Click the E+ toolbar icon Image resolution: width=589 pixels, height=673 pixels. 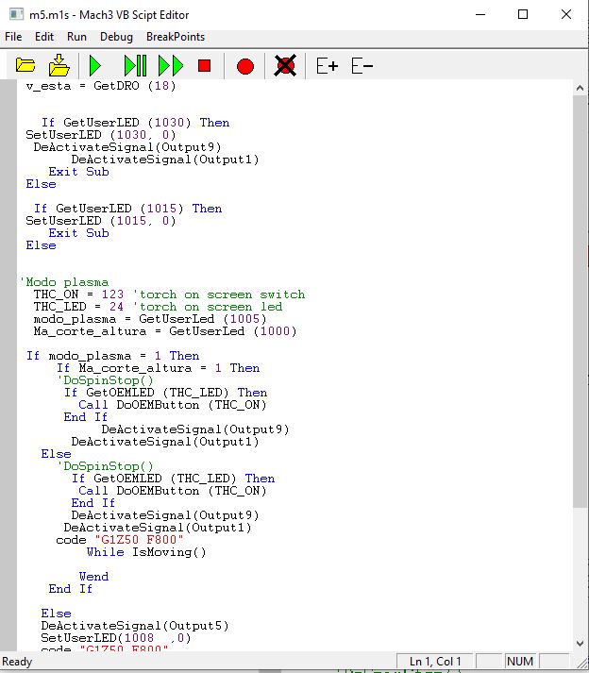point(327,66)
